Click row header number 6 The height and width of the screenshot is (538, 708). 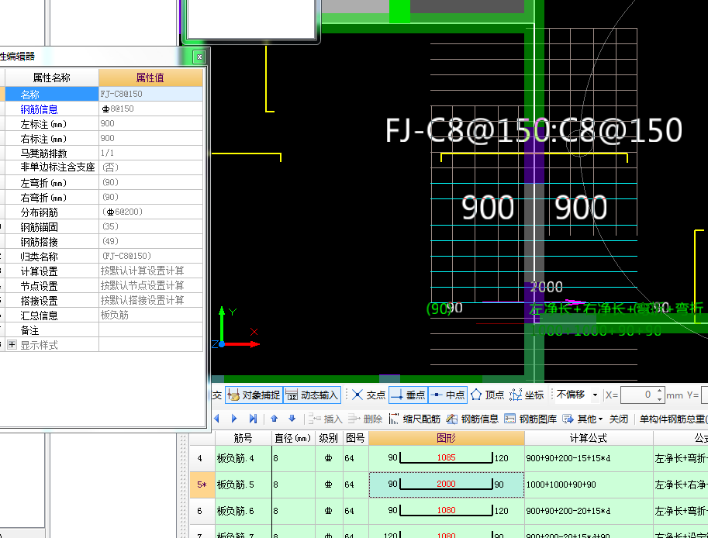[202, 511]
